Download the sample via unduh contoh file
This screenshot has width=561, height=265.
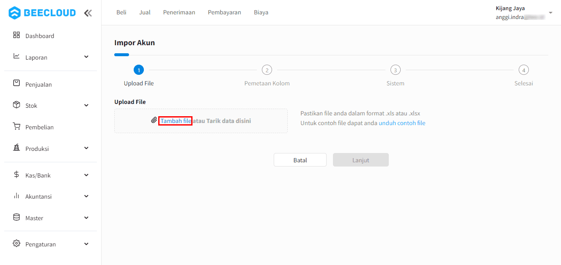[x=402, y=123]
